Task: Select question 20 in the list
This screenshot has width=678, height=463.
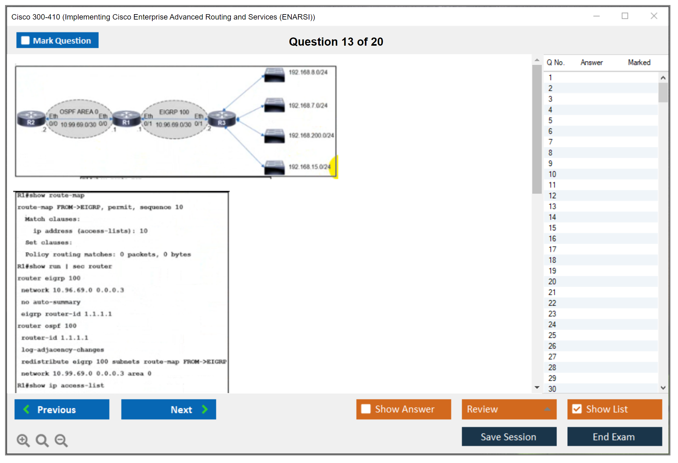Action: 552,282
